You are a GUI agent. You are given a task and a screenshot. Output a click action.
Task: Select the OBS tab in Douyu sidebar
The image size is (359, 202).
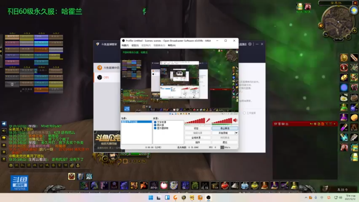107,77
